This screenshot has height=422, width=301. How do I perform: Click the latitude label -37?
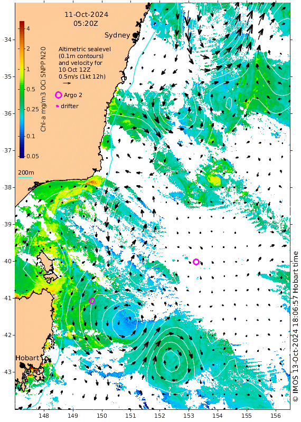(7, 150)
